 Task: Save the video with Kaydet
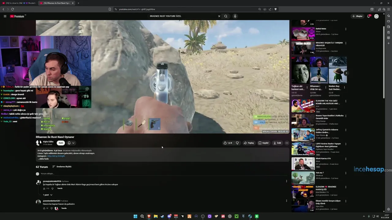[263, 143]
